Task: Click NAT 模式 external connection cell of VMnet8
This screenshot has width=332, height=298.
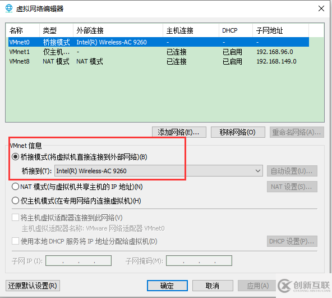Action: (x=90, y=61)
